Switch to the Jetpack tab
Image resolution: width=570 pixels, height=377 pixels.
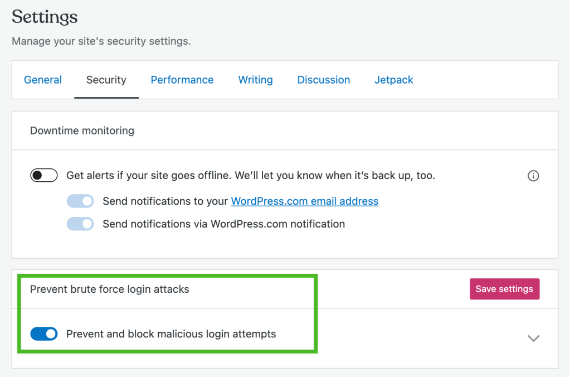[x=394, y=80]
